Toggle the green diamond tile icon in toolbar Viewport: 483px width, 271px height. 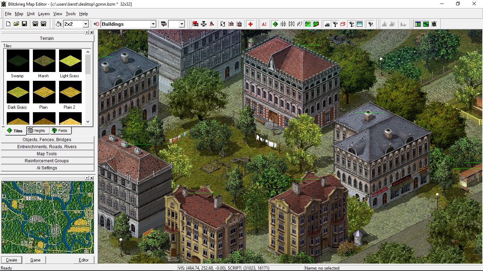pyautogui.click(x=275, y=24)
